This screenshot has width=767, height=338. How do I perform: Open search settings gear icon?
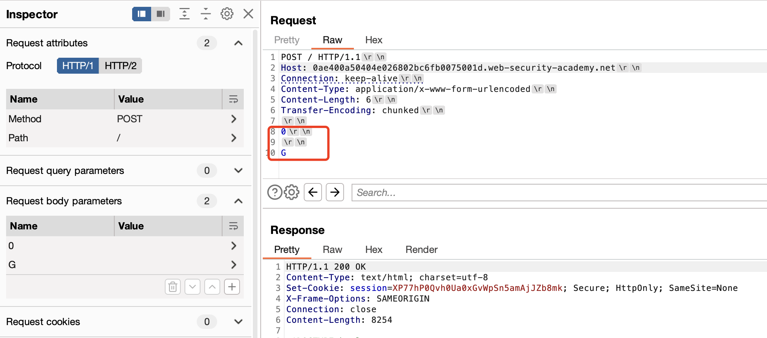[292, 192]
